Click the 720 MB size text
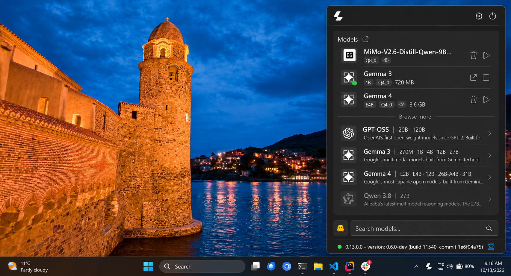This screenshot has width=511, height=276. (404, 82)
